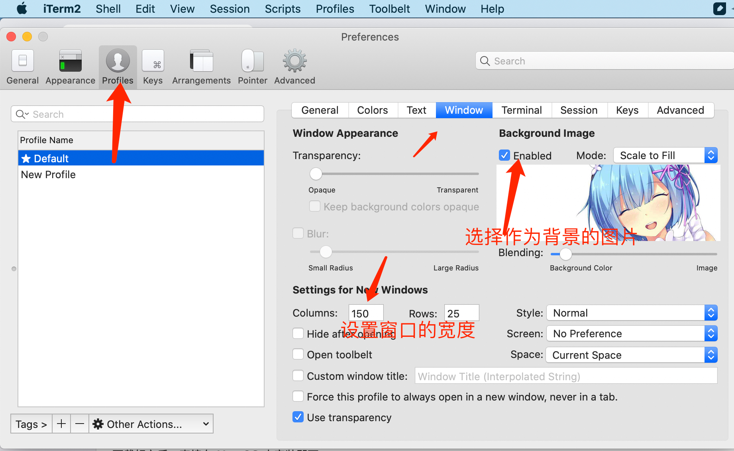Open the Other Actions dropdown
This screenshot has width=734, height=451.
coord(151,424)
